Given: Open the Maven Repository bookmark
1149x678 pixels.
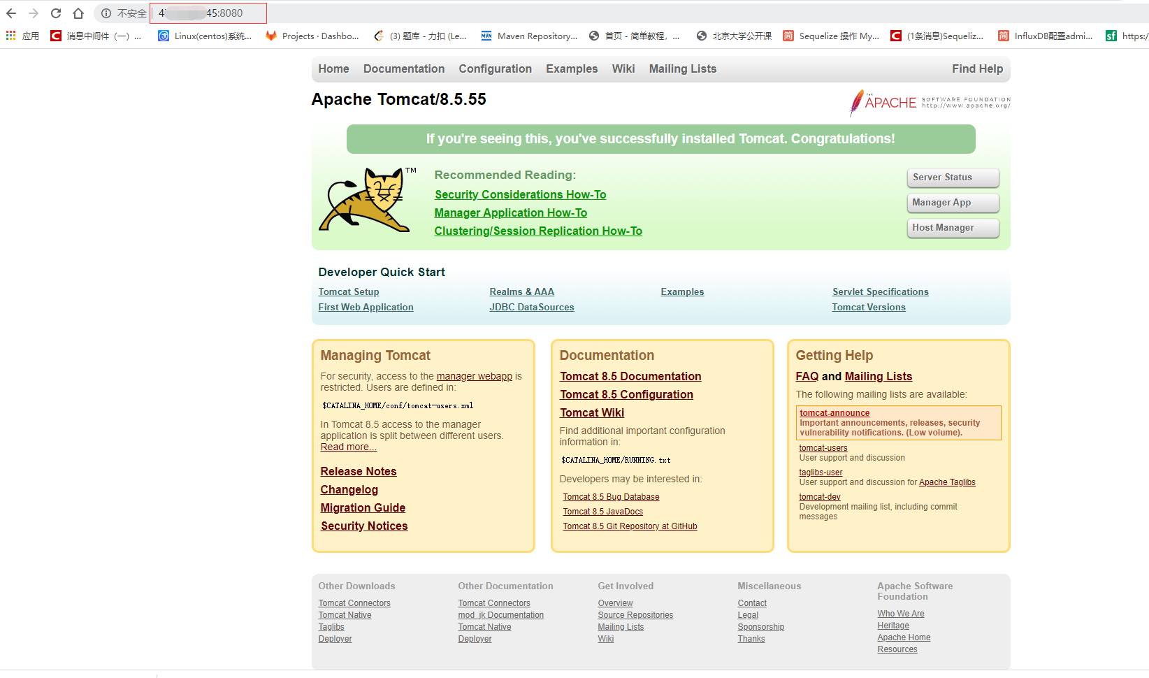Looking at the screenshot, I should [x=529, y=36].
